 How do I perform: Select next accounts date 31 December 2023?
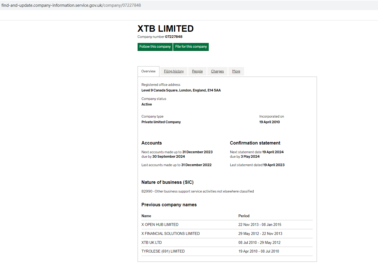[198, 152]
